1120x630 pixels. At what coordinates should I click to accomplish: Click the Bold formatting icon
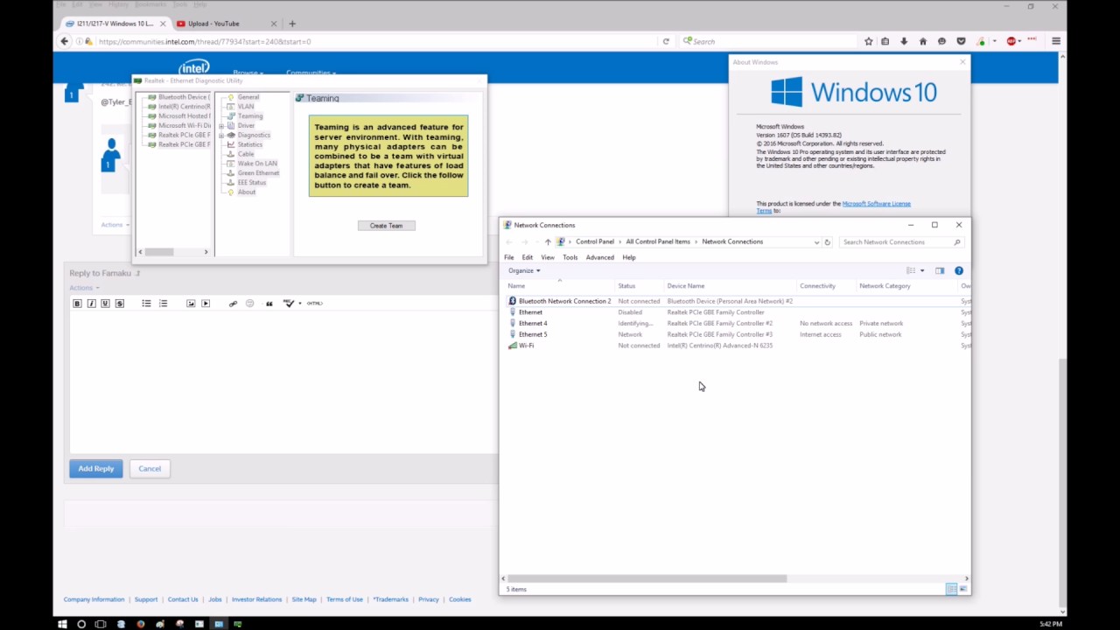[x=77, y=304]
